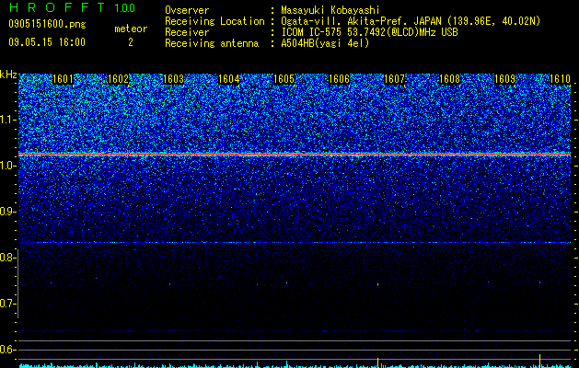The width and height of the screenshot is (579, 368).
Task: Select the 1607 time label
Action: [x=394, y=79]
